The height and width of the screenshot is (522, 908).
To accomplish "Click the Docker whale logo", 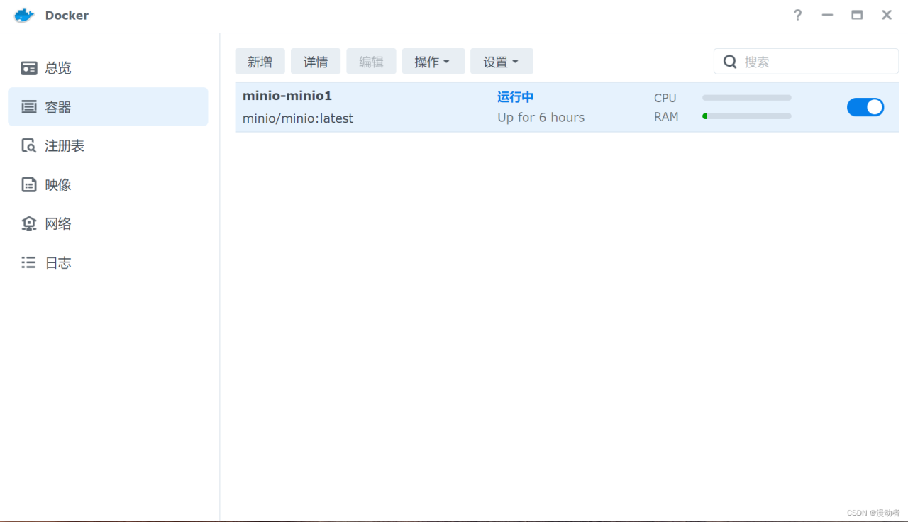I will (23, 15).
